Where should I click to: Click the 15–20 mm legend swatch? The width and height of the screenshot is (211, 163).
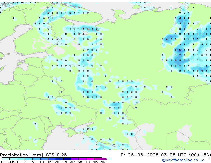pos(52,159)
